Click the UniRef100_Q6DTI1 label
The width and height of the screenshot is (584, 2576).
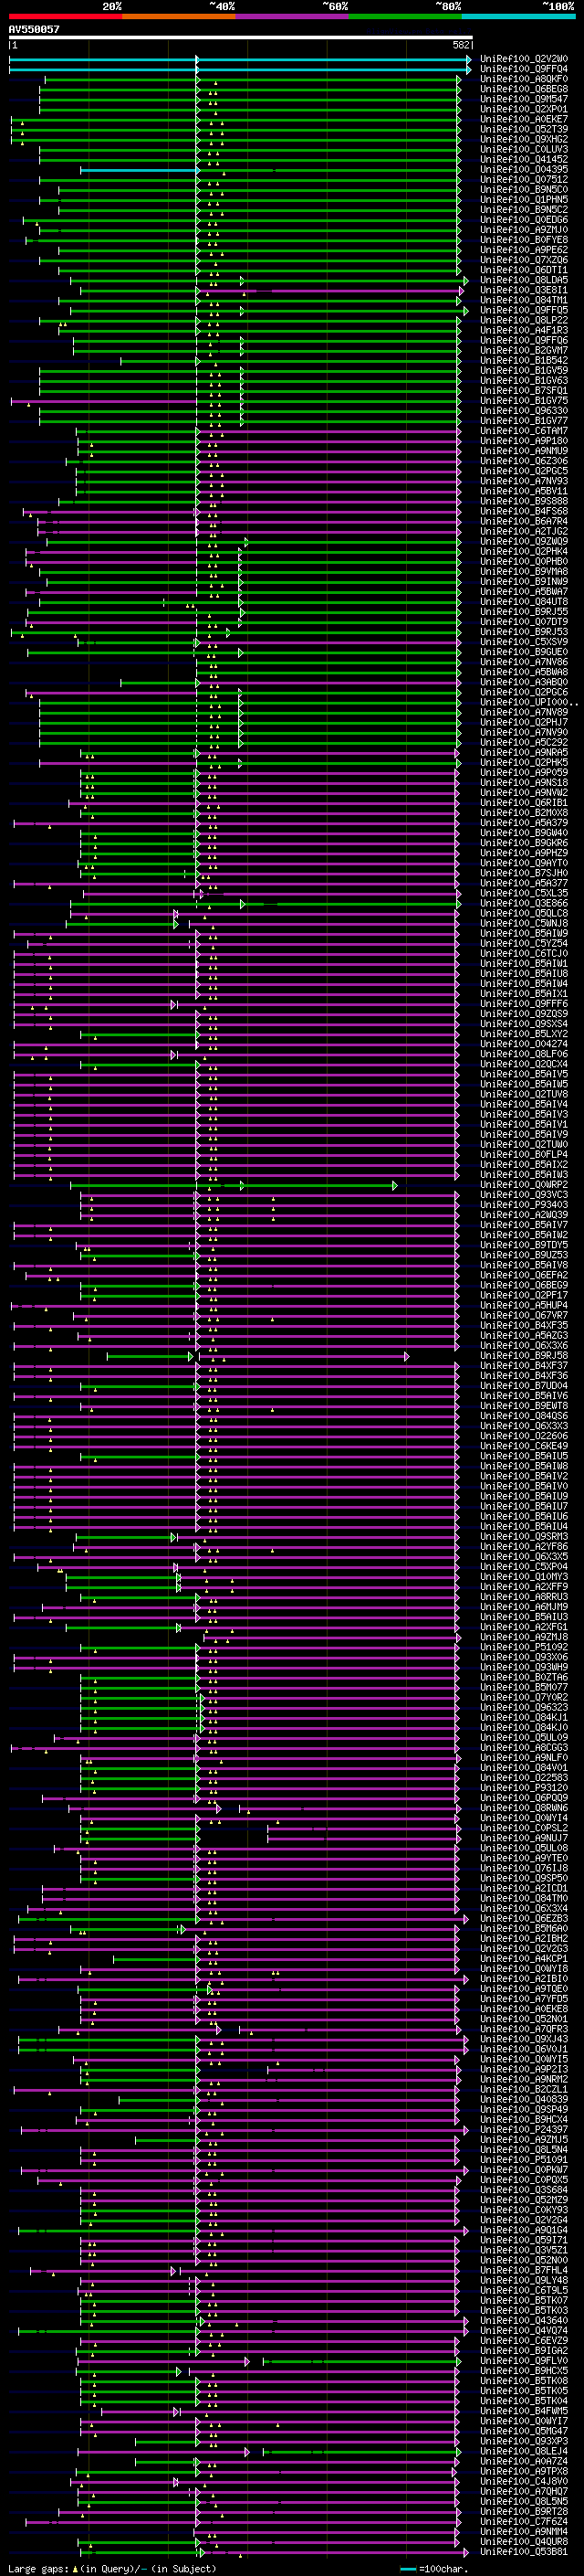[x=524, y=270]
